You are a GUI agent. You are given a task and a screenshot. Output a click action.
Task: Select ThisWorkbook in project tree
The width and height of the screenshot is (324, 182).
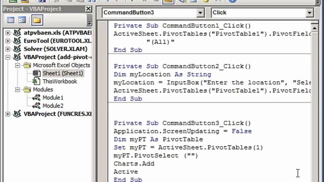pyautogui.click(x=60, y=81)
